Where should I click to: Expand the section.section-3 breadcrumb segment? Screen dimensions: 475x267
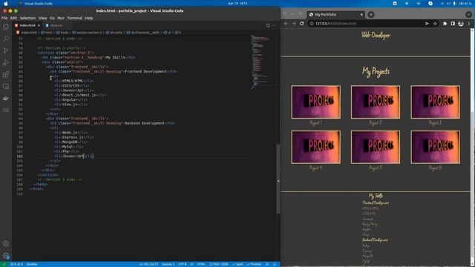click(x=87, y=33)
